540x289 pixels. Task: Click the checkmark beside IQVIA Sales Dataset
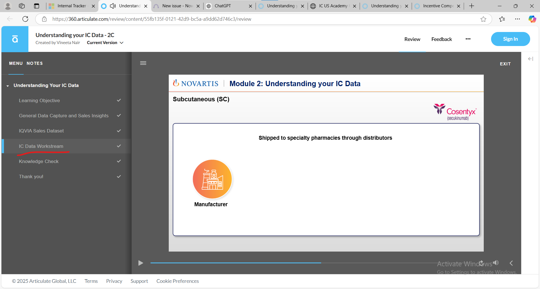[119, 131]
